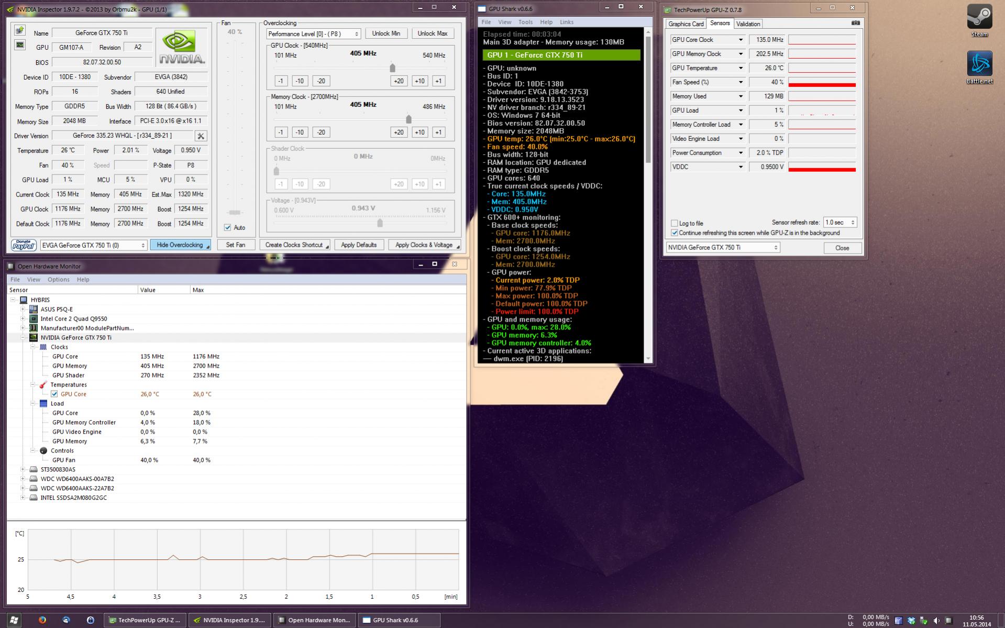
Task: Open the Steam desktop icon
Action: point(979,21)
